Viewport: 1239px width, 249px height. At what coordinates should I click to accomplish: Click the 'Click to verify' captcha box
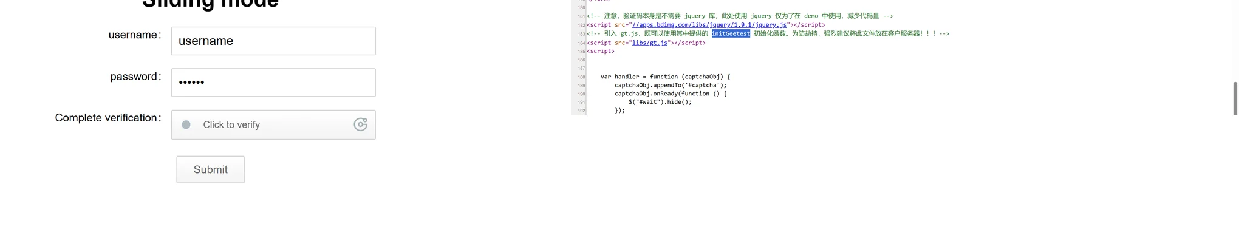(273, 124)
